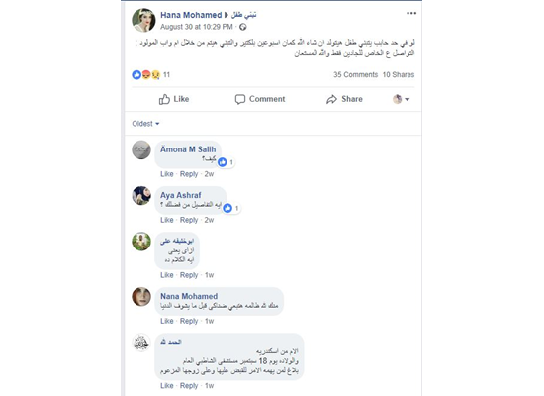Open Hana Mohamed profile name link
The height and width of the screenshot is (396, 544).
tap(191, 15)
